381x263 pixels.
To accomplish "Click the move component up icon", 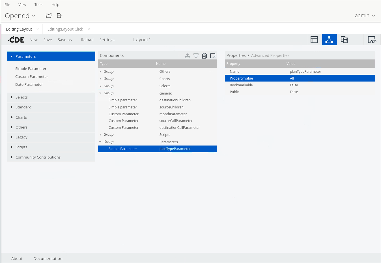I will (x=188, y=56).
